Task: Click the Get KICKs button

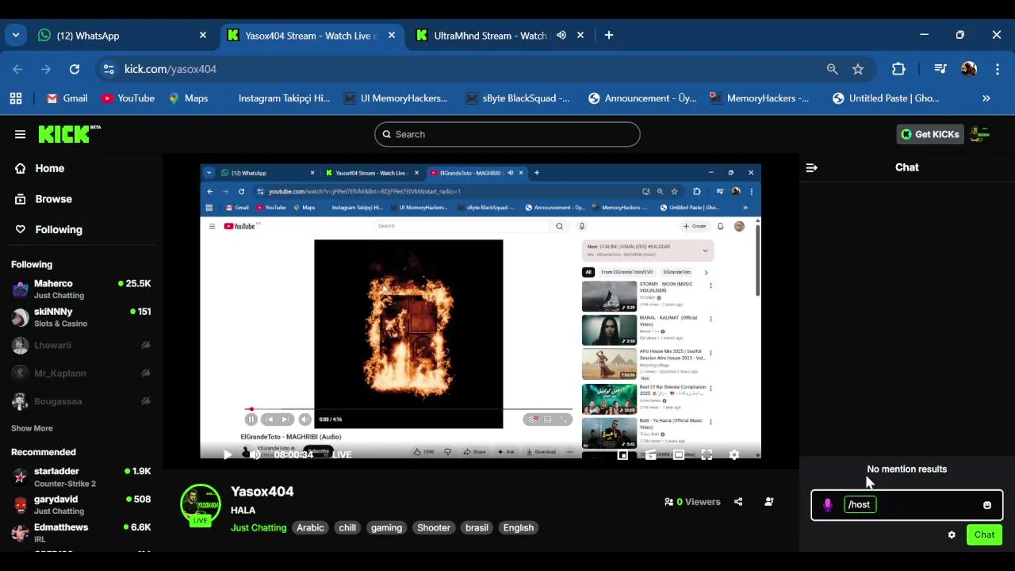Action: [x=930, y=134]
